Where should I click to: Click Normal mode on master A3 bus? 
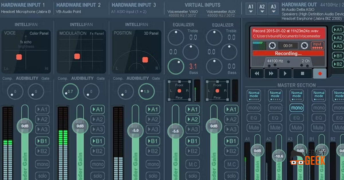297,96
